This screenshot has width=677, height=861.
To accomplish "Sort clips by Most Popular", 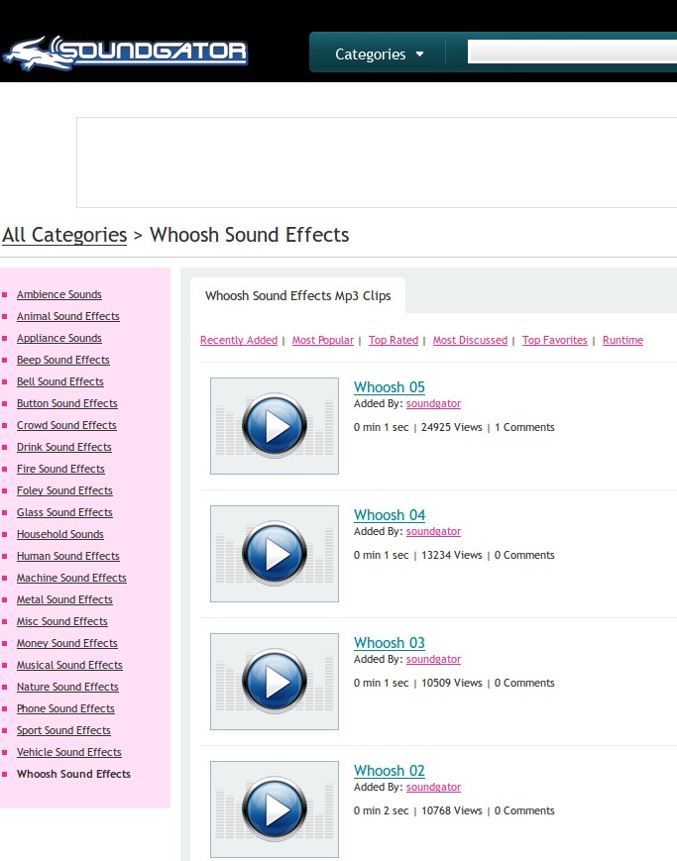I will coord(322,340).
